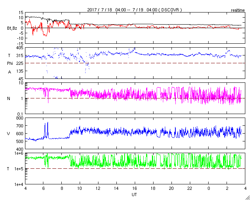This screenshot has height=200, width=250.
Task: Click the '45' tick on Phi axis
Action: [x=21, y=79]
